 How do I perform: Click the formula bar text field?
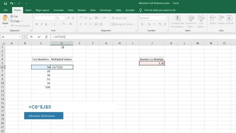[143, 37]
